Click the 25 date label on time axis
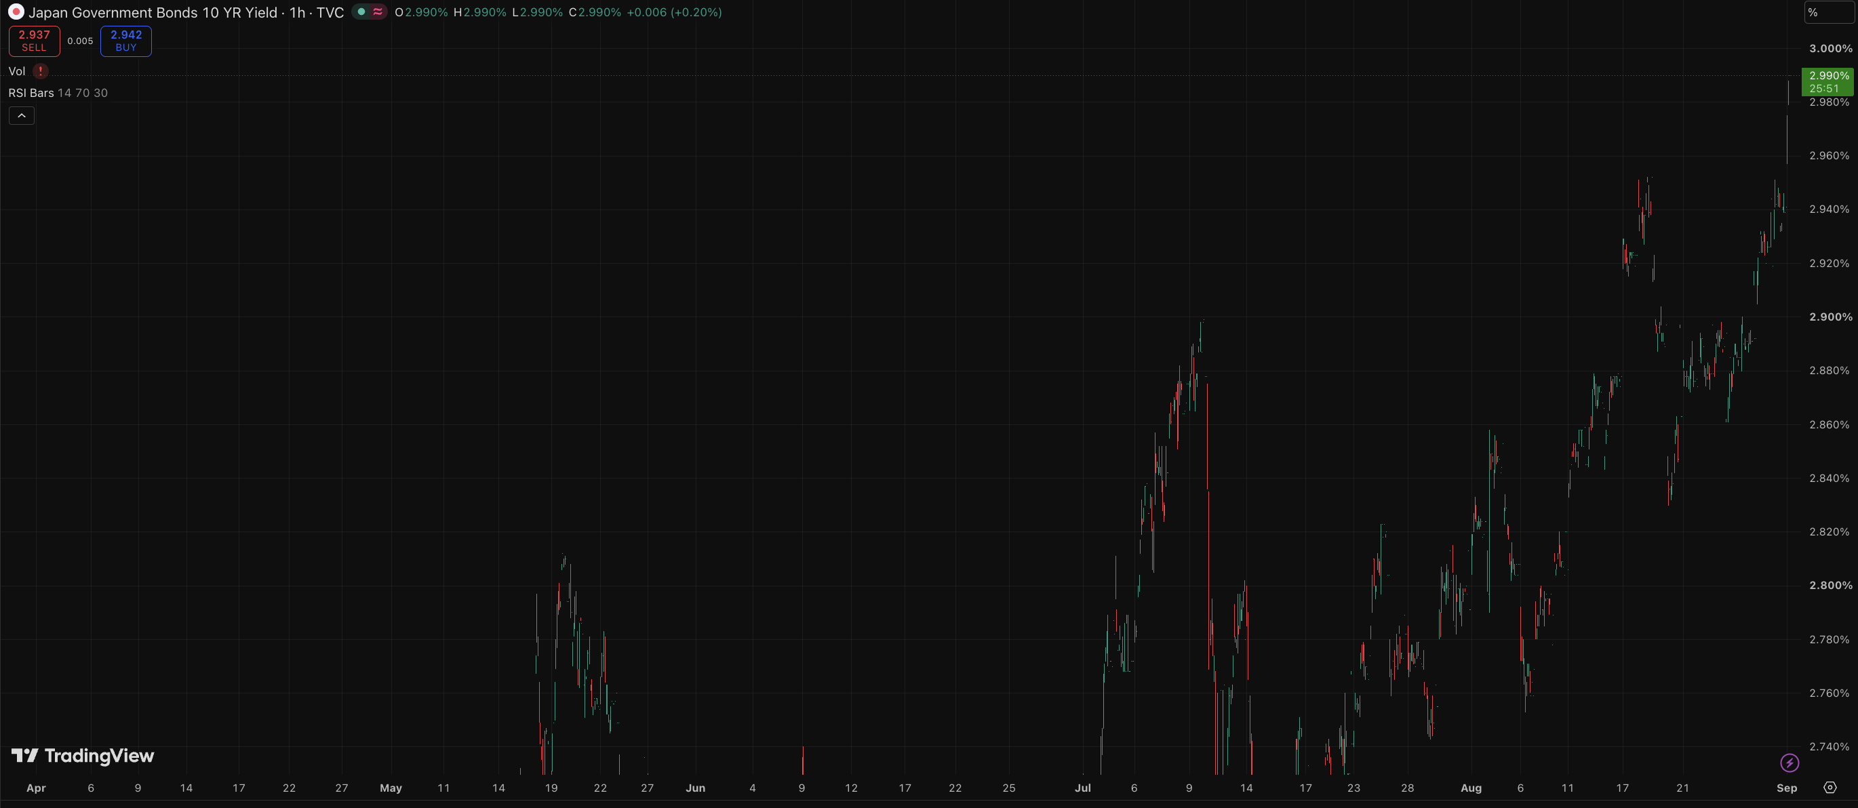The height and width of the screenshot is (808, 1858). (1009, 788)
